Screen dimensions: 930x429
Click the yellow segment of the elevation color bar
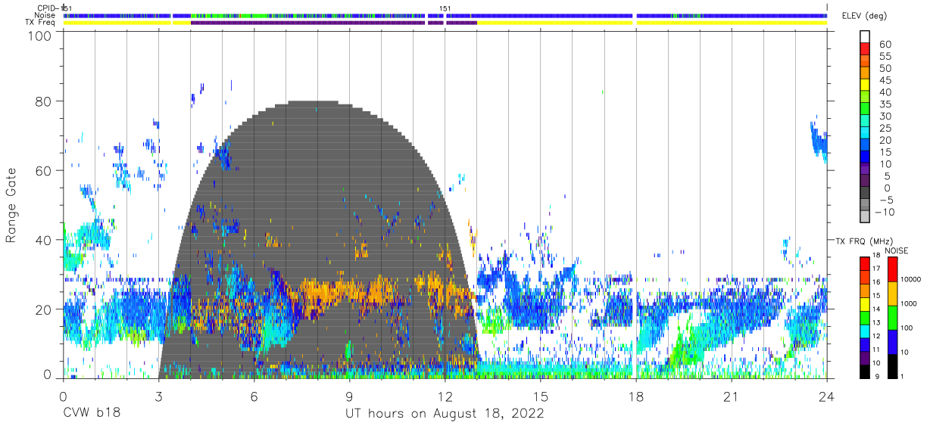[864, 85]
